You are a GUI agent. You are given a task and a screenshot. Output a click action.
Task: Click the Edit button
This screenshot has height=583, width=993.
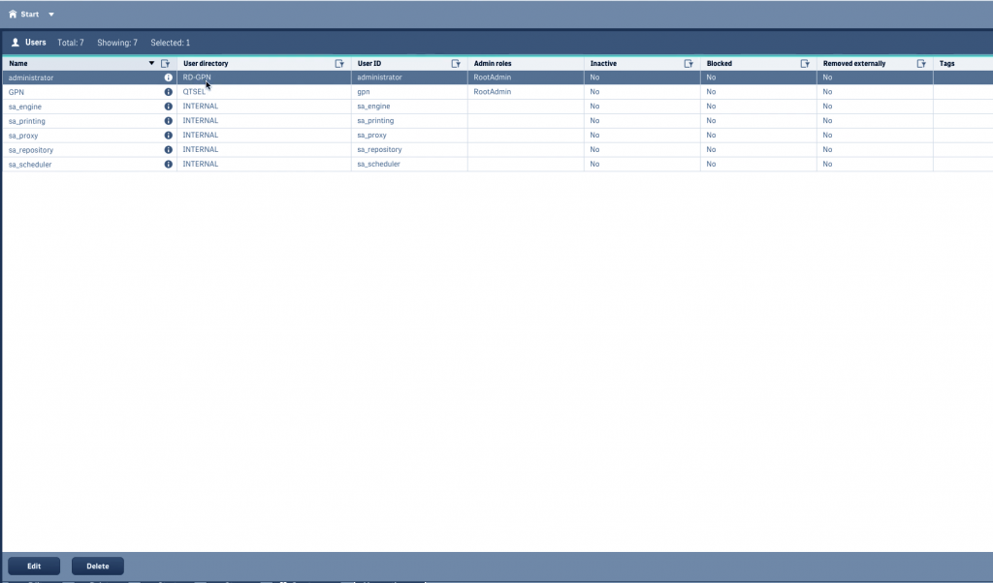[34, 566]
